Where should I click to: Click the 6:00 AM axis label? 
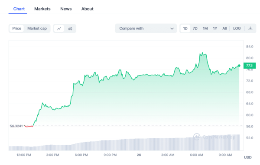pyautogui.click(x=196, y=155)
